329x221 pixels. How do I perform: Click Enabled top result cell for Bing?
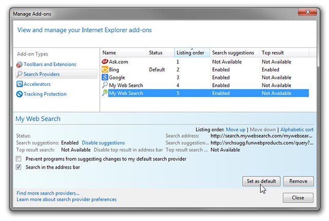[270, 69]
